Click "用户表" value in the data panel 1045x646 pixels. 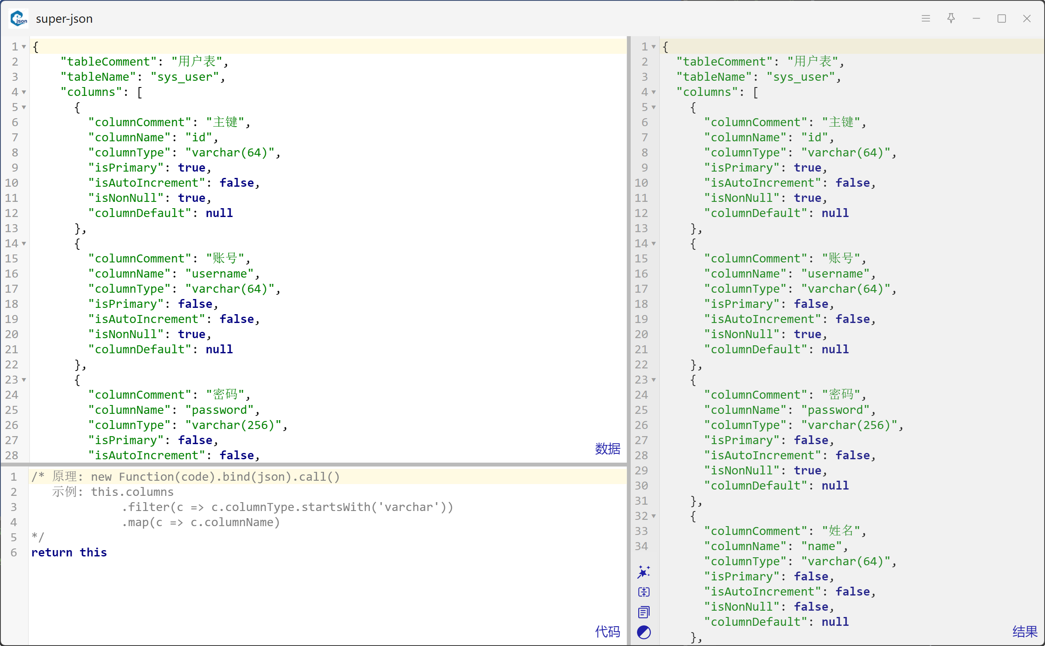(197, 61)
